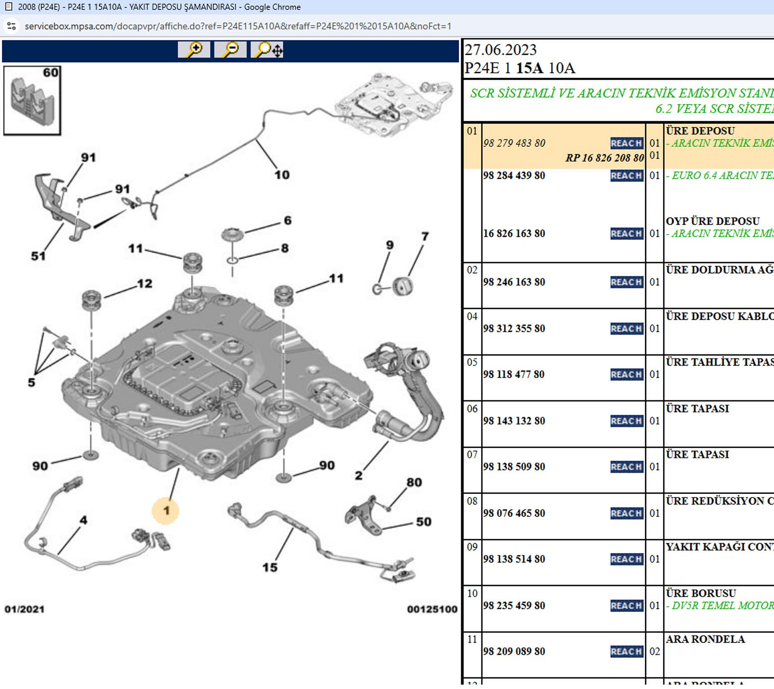The image size is (774, 689).
Task: Open thumbnail image of part 60
Action: (x=32, y=100)
